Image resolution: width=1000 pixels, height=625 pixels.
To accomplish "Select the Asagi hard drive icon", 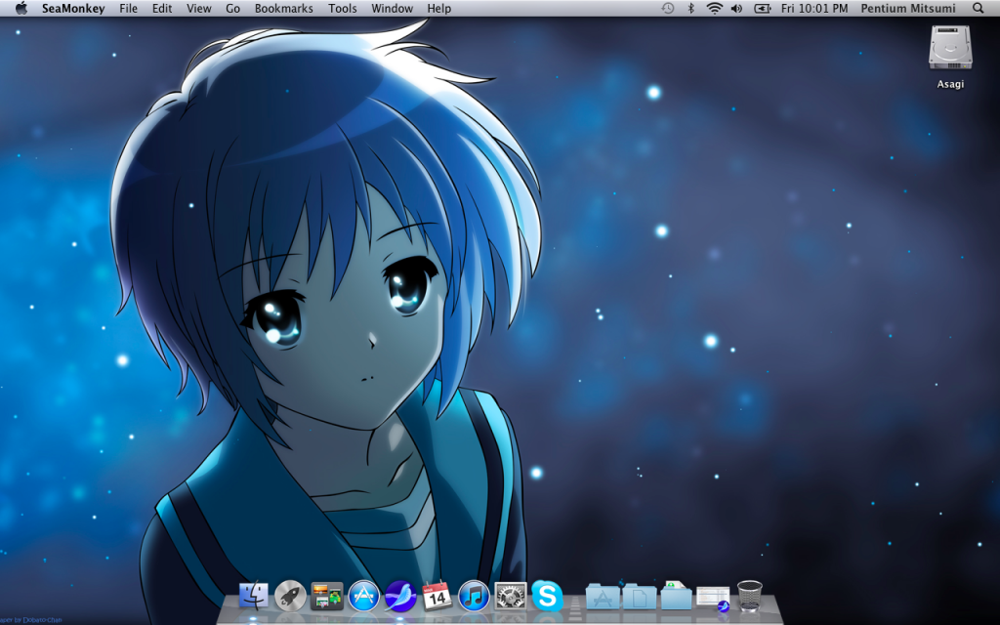I will pos(950,48).
